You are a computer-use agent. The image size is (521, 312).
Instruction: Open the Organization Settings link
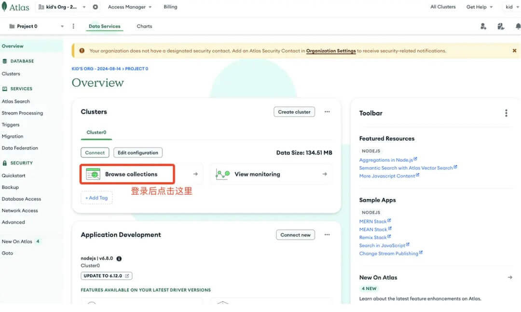tap(331, 51)
